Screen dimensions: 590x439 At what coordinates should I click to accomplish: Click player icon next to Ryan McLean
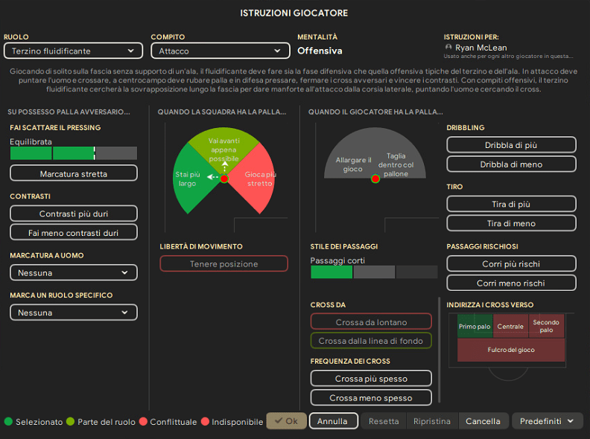click(448, 48)
